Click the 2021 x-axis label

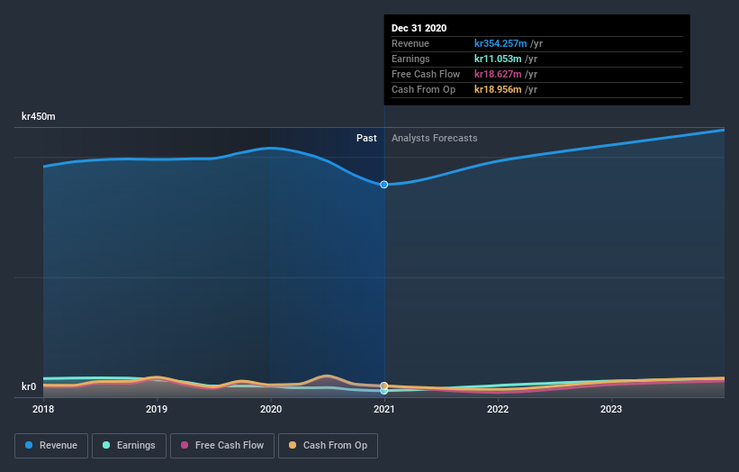(384, 409)
